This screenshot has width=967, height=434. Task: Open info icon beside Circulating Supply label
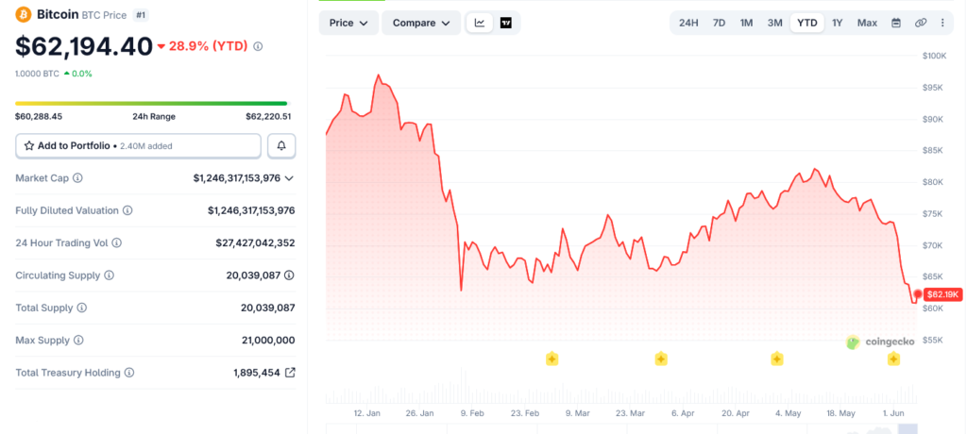[x=110, y=275]
